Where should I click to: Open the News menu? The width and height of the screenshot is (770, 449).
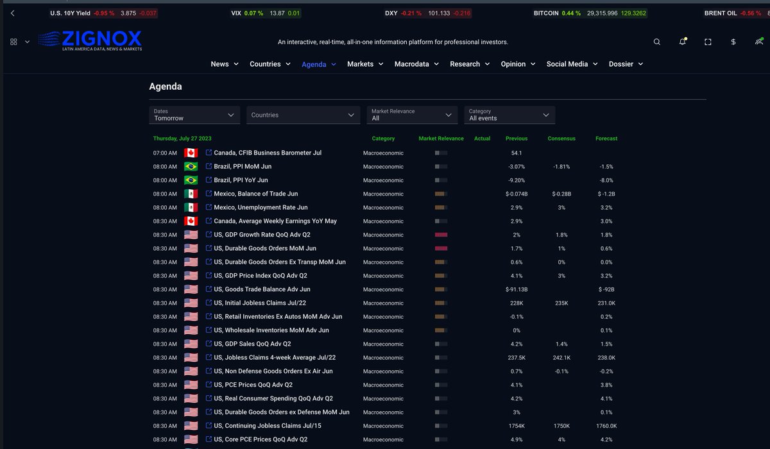(x=225, y=64)
